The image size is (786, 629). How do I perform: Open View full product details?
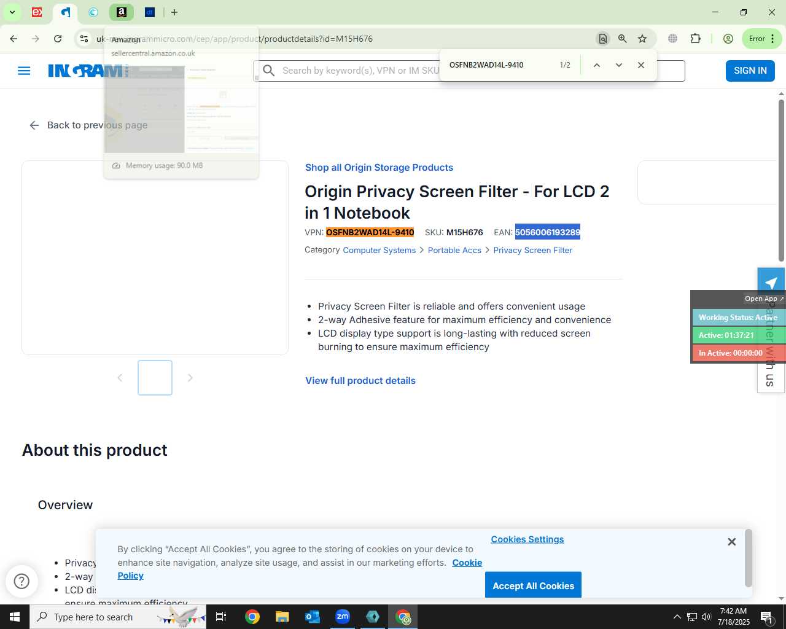[360, 381]
